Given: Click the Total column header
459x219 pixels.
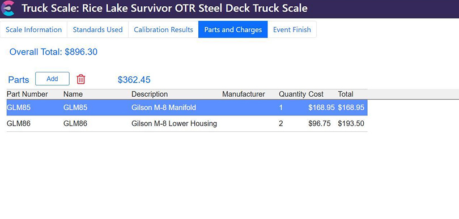Looking at the screenshot, I should [x=346, y=94].
